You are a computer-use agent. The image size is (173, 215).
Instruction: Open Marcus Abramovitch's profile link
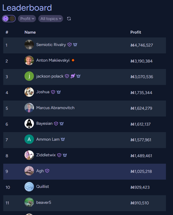pyautogui.click(x=55, y=108)
